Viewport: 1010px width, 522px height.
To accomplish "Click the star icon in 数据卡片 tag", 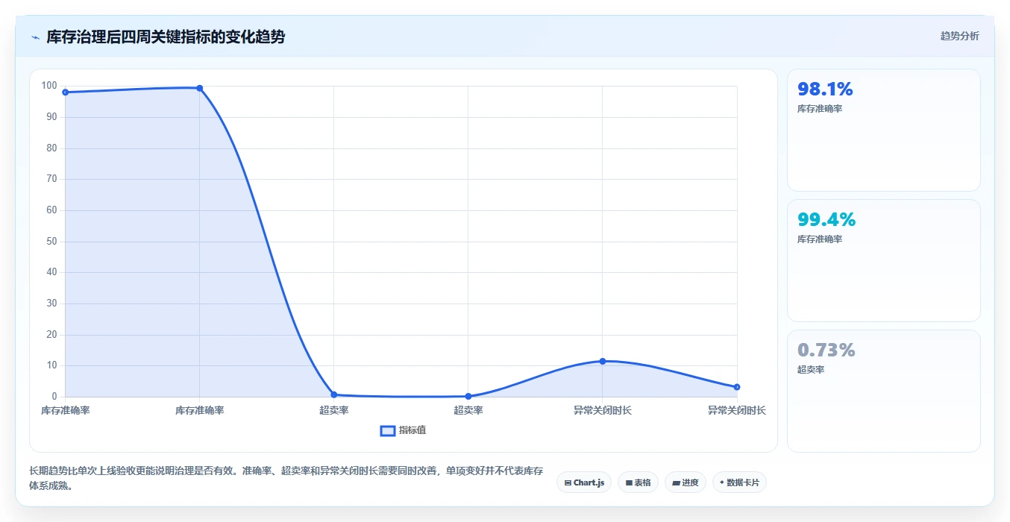I will (x=722, y=482).
